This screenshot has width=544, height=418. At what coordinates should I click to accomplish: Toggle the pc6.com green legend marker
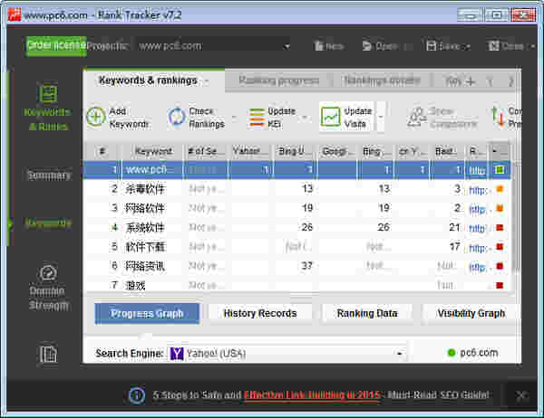tap(452, 353)
